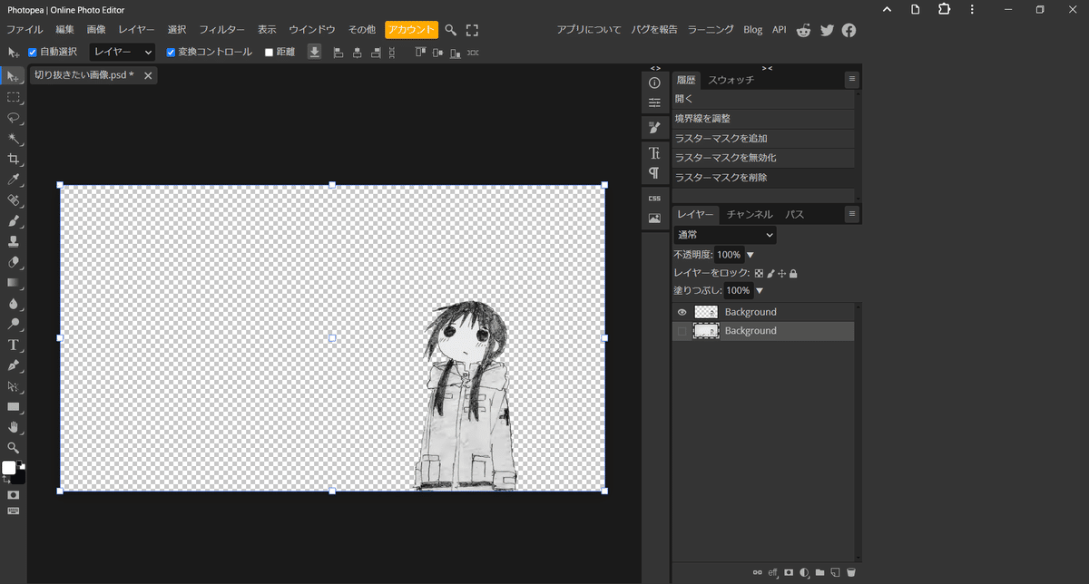Click the foreground white color swatch
The height and width of the screenshot is (584, 1089).
click(x=9, y=468)
